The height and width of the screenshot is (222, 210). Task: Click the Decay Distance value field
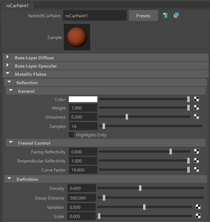(82, 198)
